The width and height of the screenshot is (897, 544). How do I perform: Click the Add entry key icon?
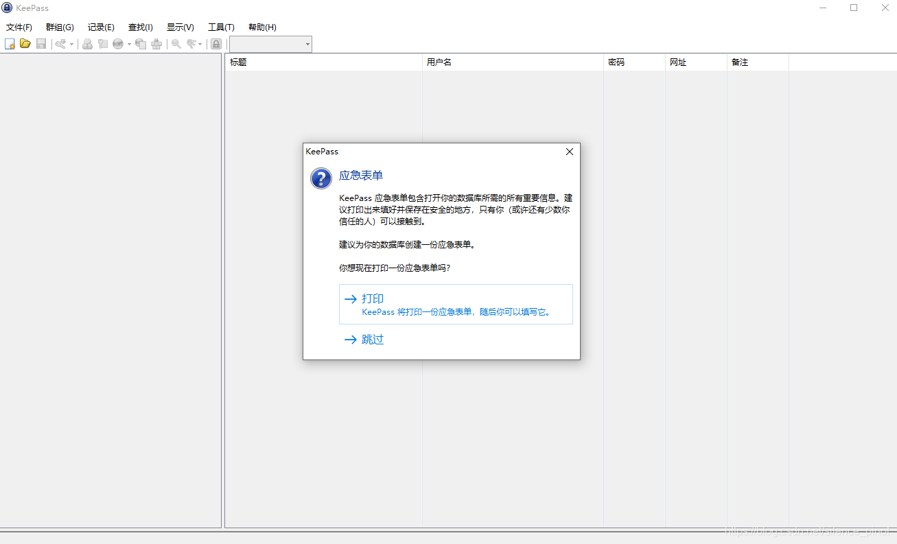(x=60, y=44)
